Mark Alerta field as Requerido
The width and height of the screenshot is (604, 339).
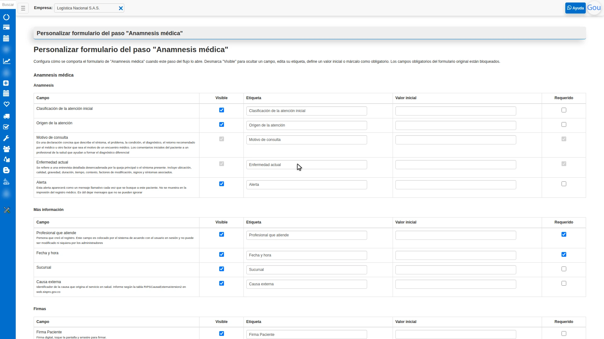coord(564,184)
